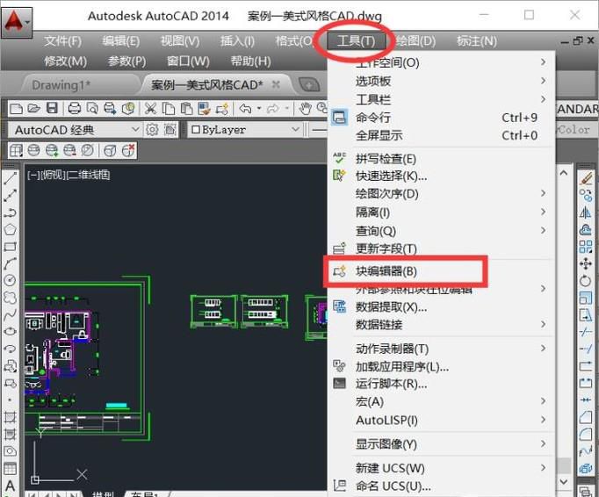Image resolution: width=599 pixels, height=497 pixels.
Task: Click the 俯视 view label in viewport
Action: [52, 175]
